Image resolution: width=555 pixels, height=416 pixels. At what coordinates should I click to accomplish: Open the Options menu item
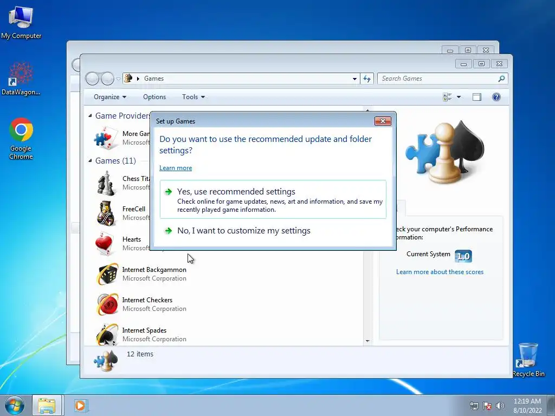coord(154,97)
